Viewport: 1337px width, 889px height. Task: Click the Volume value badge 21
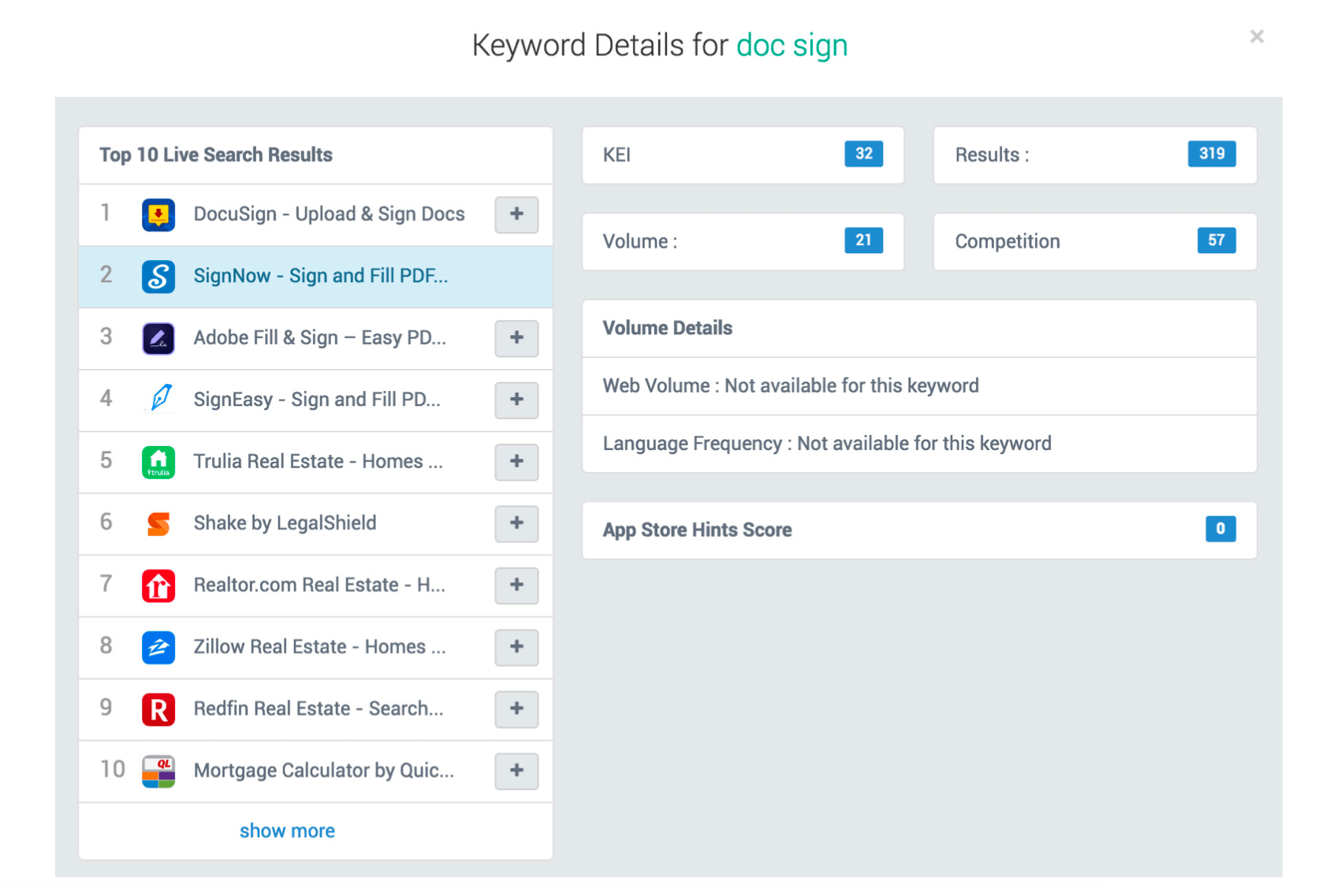pyautogui.click(x=863, y=240)
